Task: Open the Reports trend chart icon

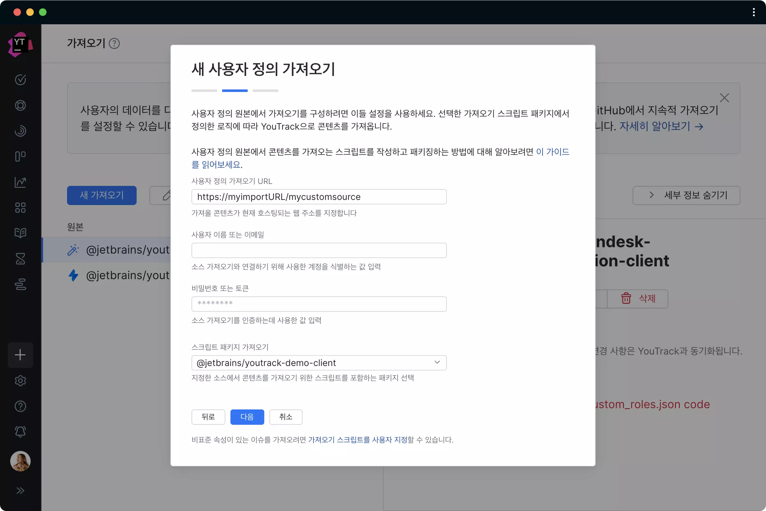Action: pos(20,182)
